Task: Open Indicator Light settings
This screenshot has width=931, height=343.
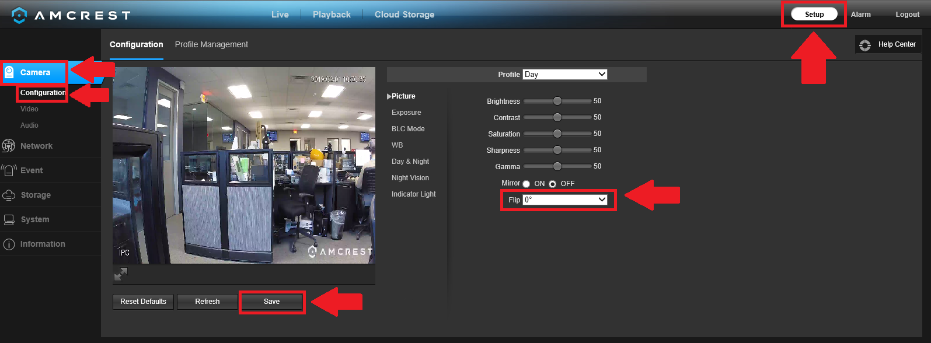Action: pos(414,194)
